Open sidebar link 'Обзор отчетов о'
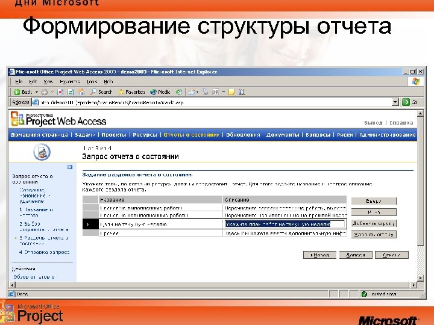 pyautogui.click(x=34, y=277)
